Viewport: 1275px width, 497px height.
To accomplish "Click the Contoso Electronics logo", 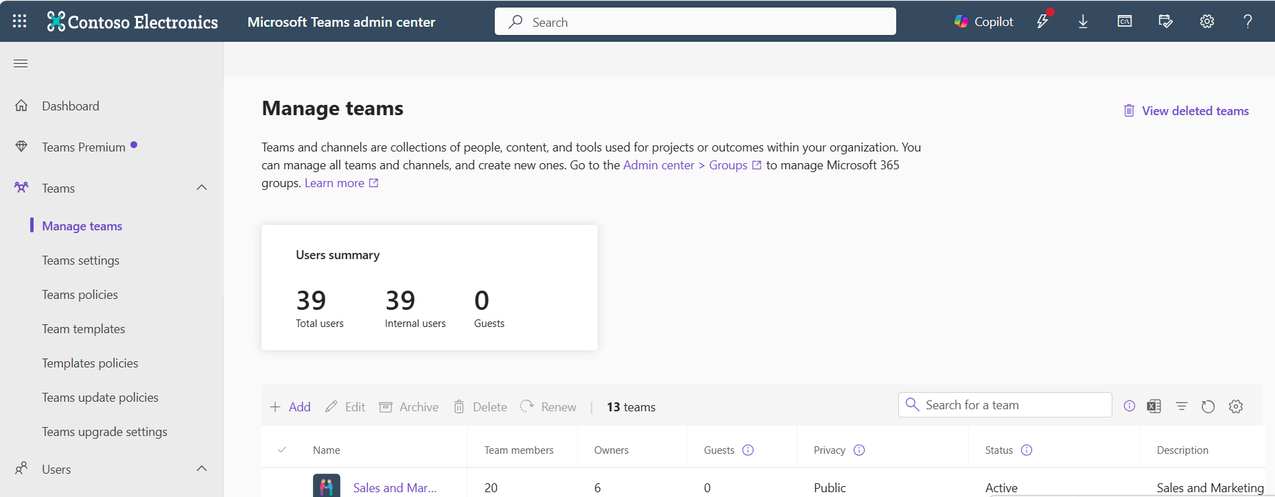I will point(132,22).
